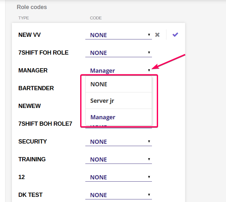226x202 pixels.
Task: Click the X cancel icon for NEW VV
Action: pos(157,35)
